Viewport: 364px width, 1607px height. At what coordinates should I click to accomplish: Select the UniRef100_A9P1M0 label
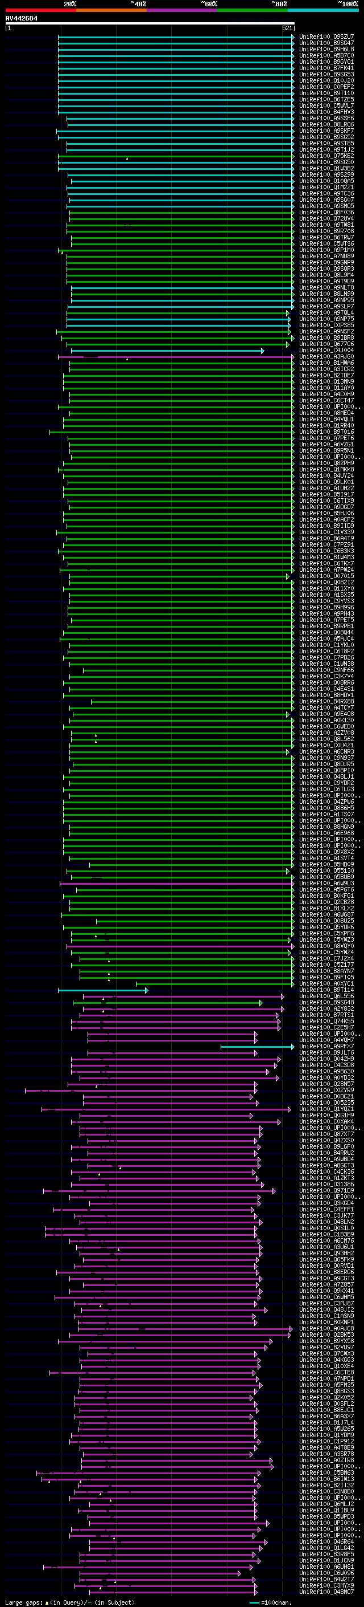(326, 250)
